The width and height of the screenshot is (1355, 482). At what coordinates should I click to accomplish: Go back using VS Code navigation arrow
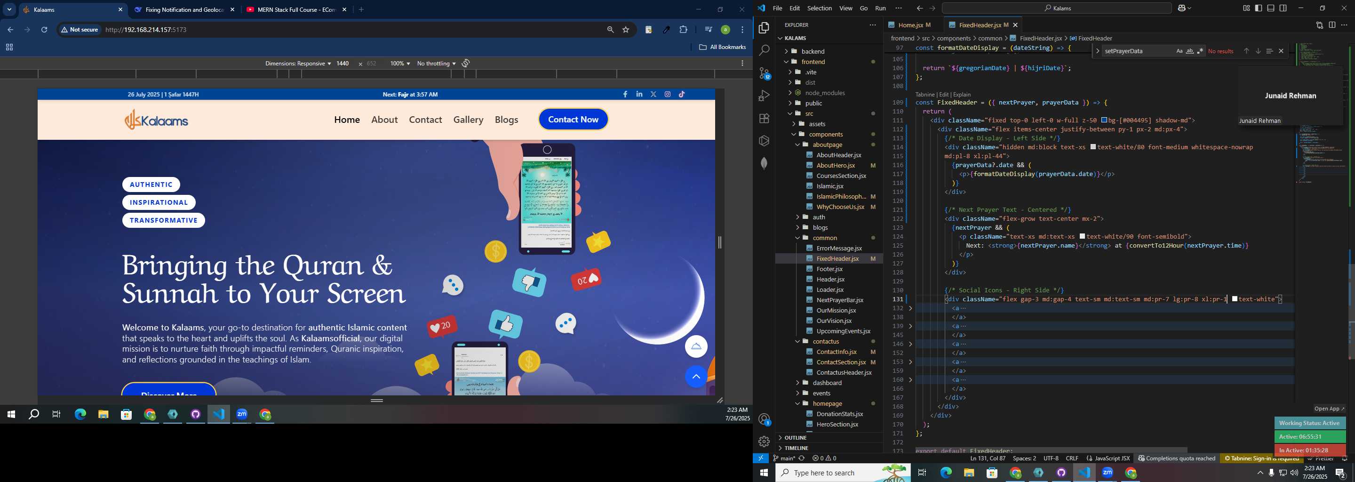click(x=919, y=8)
